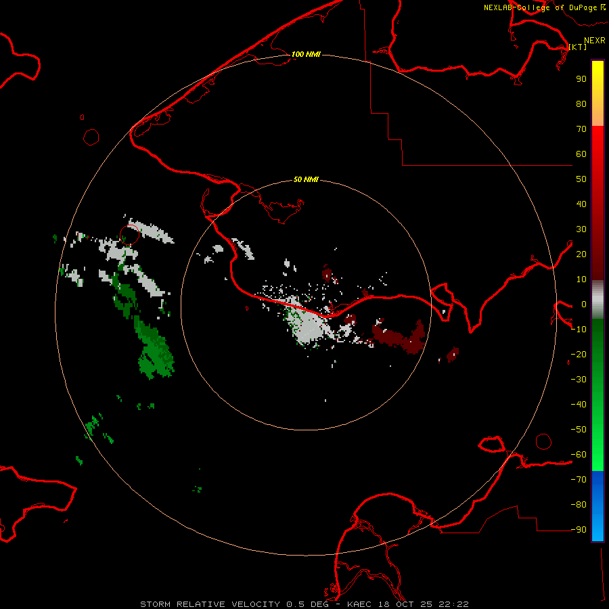The height and width of the screenshot is (609, 609).
Task: Click the positive 80 scale value
Action: click(x=581, y=104)
